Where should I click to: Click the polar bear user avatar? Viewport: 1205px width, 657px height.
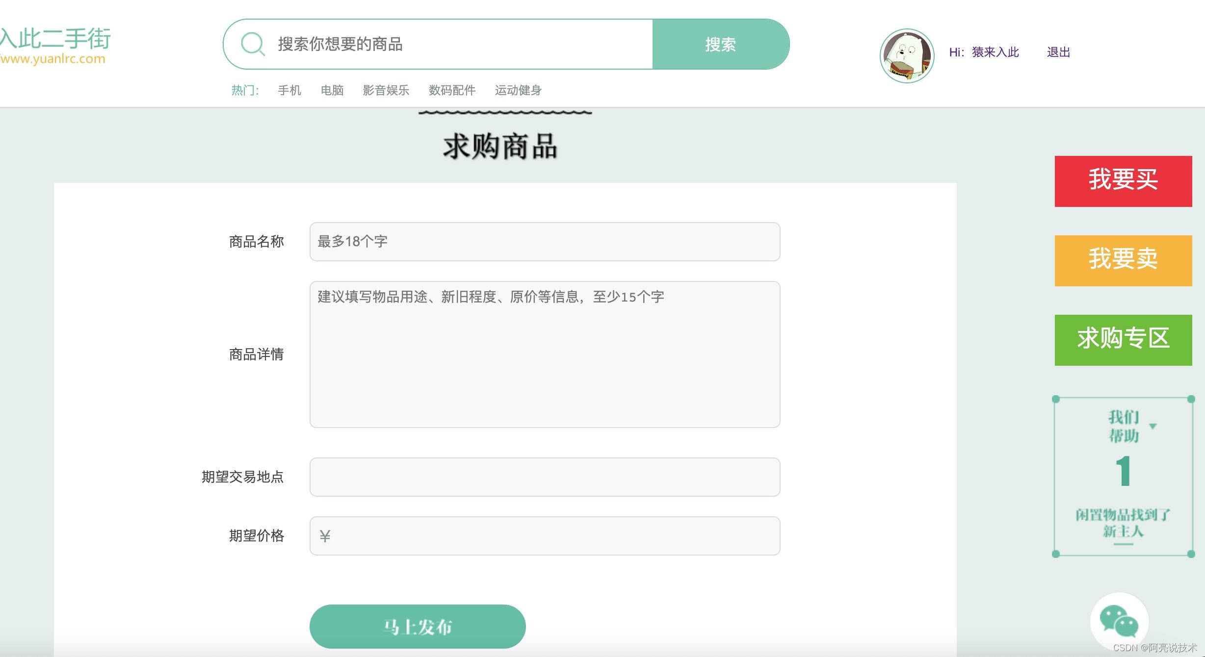click(x=907, y=55)
